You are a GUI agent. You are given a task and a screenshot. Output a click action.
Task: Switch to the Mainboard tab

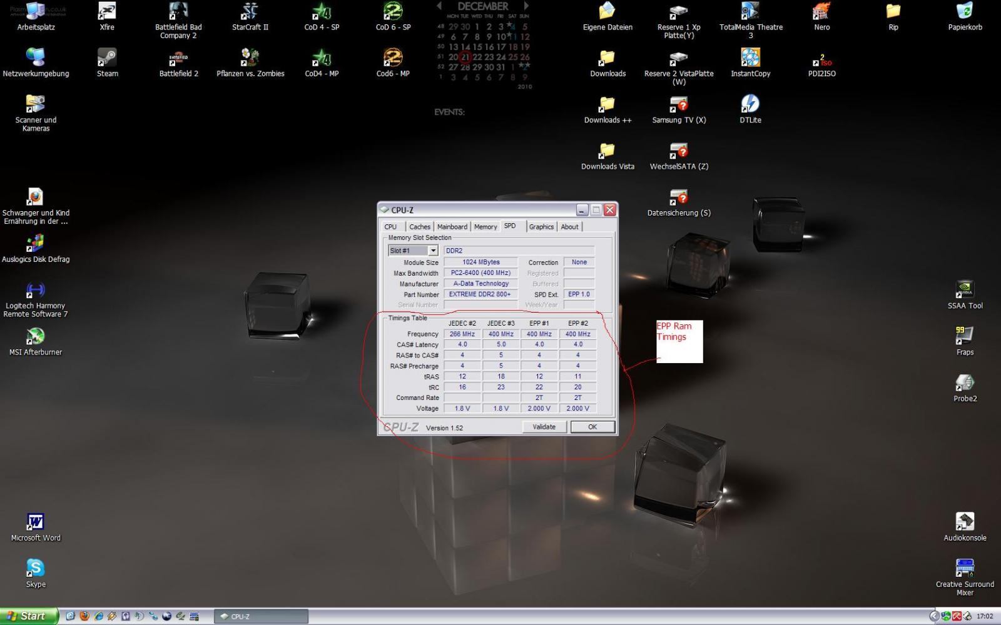click(x=452, y=227)
